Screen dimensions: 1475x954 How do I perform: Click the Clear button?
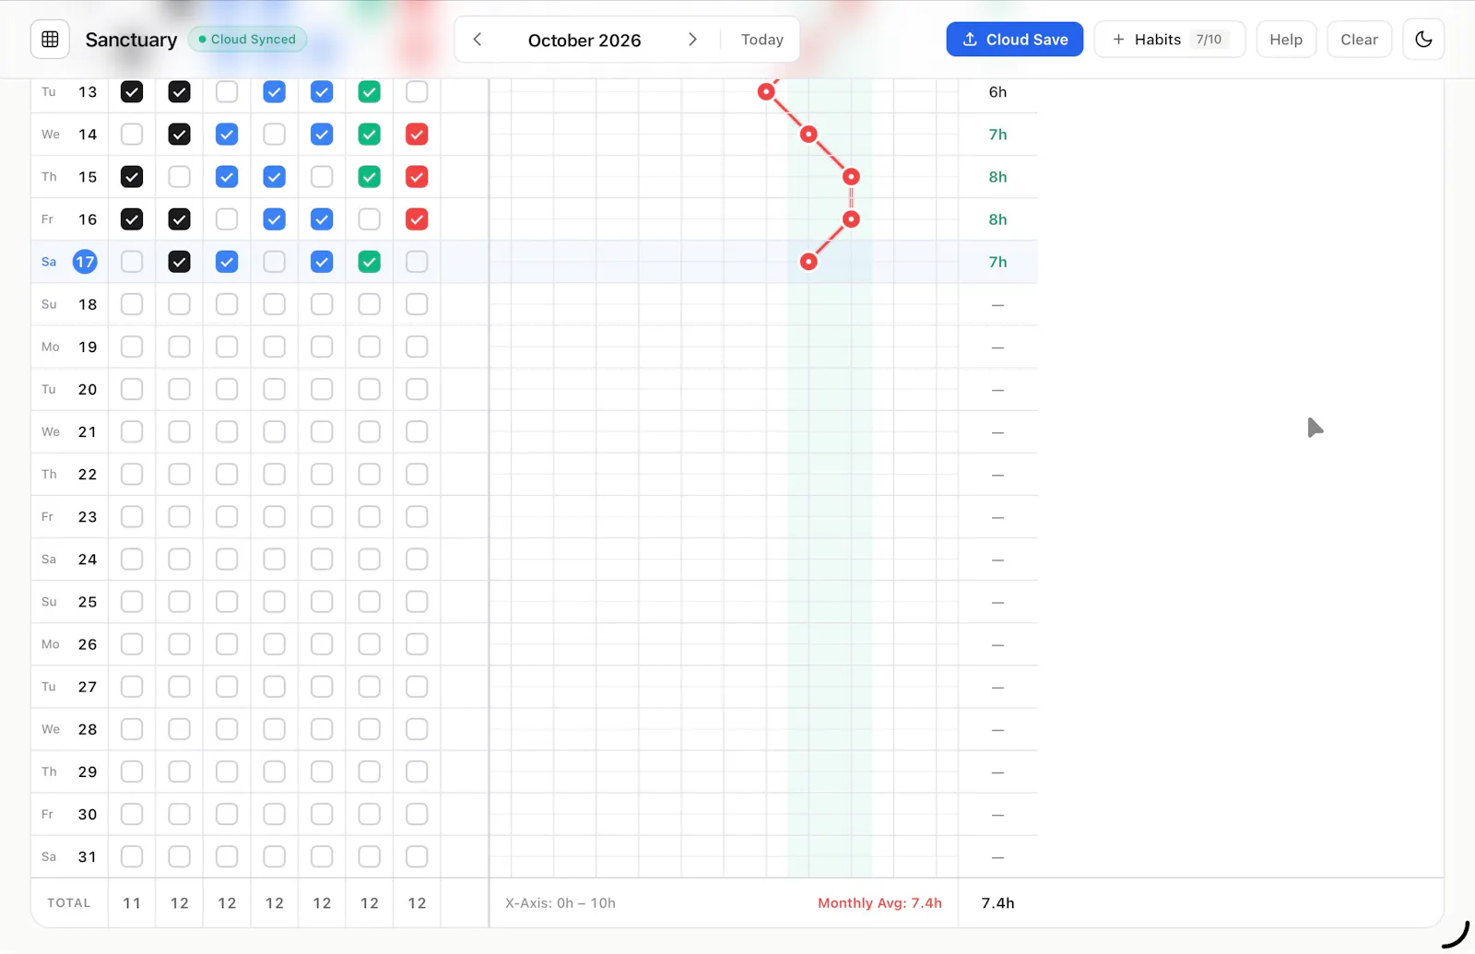1359,40
